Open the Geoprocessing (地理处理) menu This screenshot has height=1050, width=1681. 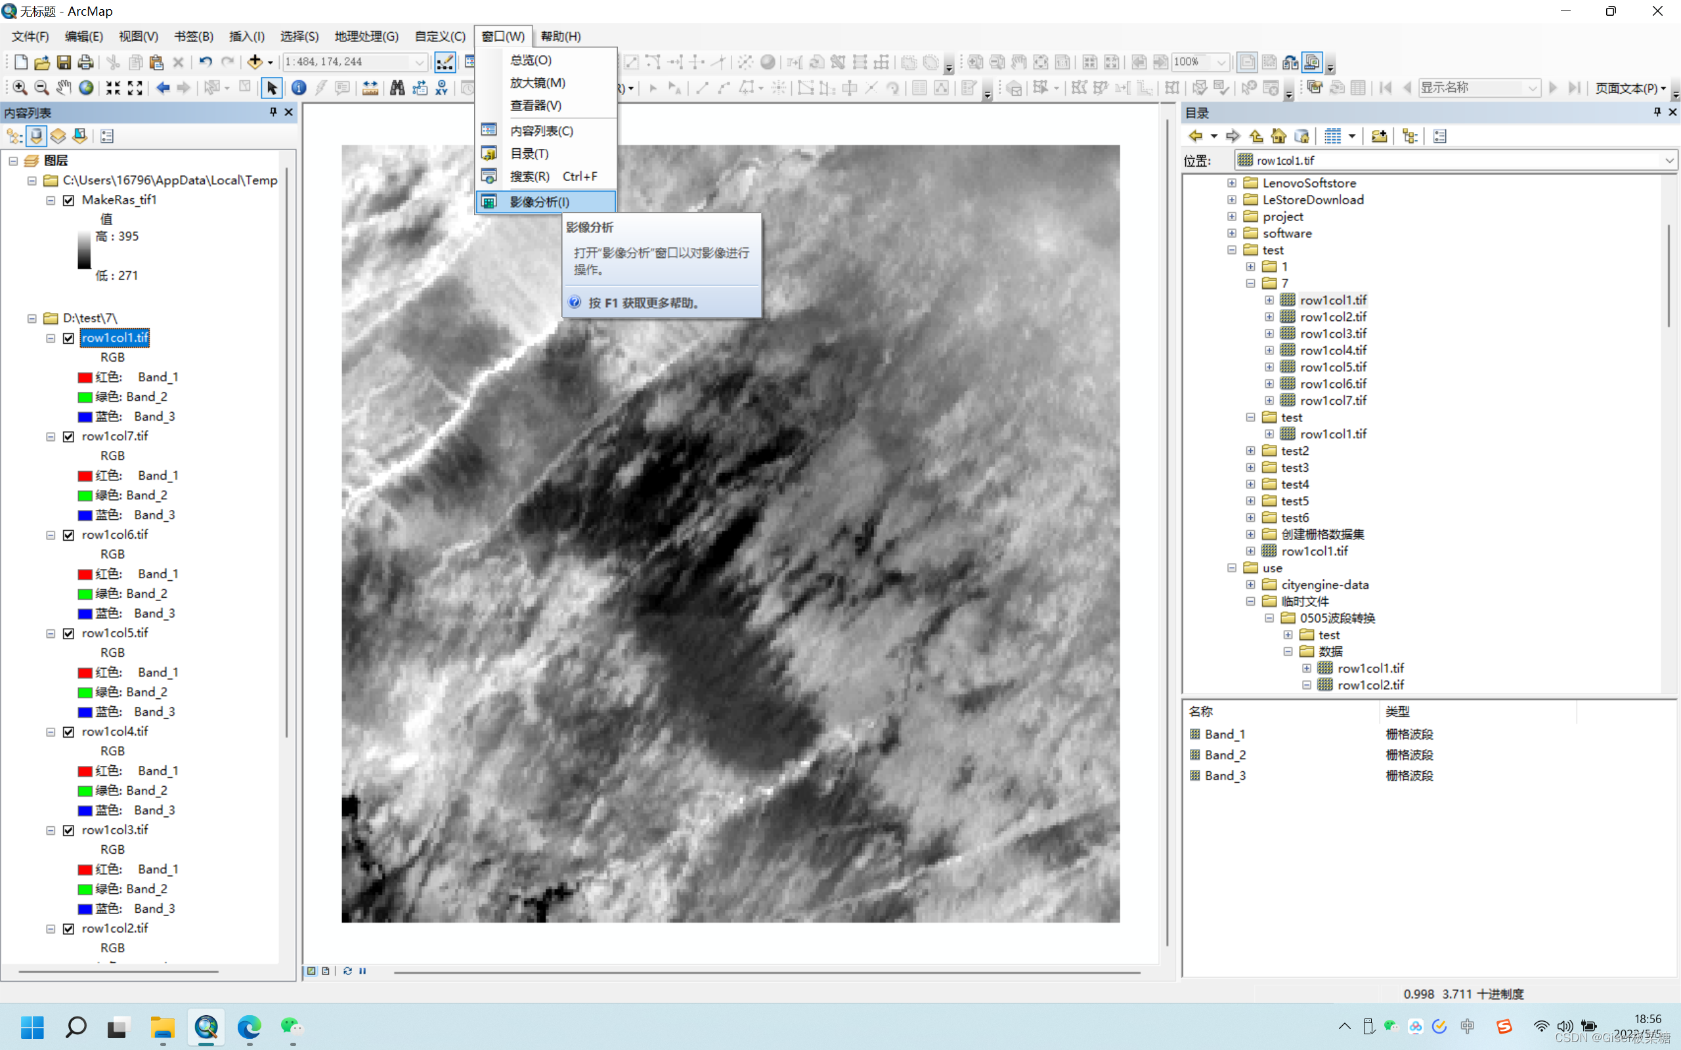point(366,36)
